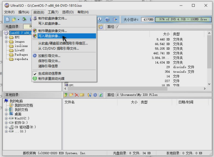Viewport: 214px width, 157px height.
Task: Click the local rename folder icon
Action: 82,95
